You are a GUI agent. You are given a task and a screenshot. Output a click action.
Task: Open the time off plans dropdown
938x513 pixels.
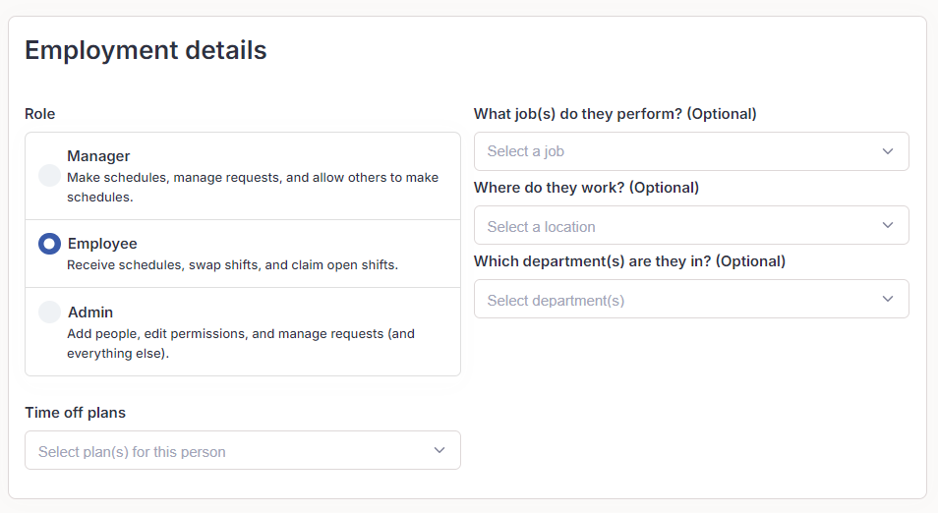pos(243,450)
